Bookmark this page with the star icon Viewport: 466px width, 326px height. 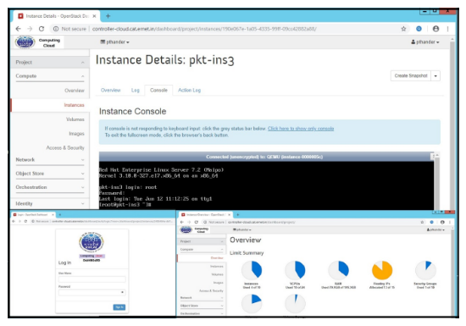click(403, 29)
